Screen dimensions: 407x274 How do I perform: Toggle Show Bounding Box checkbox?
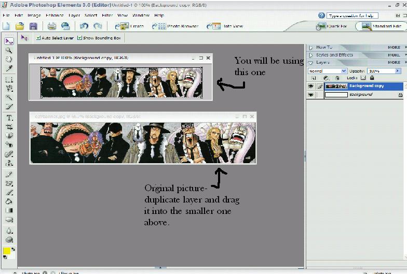pos(80,38)
